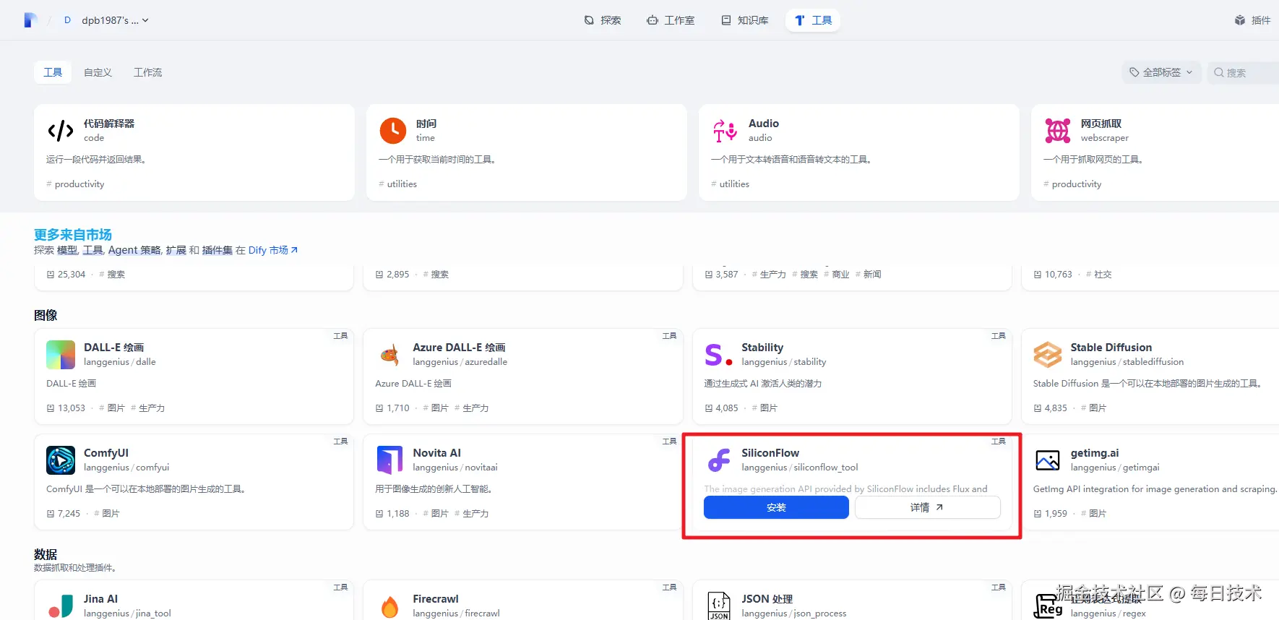Open the Novita AI card title
The image size is (1279, 620).
tap(436, 453)
